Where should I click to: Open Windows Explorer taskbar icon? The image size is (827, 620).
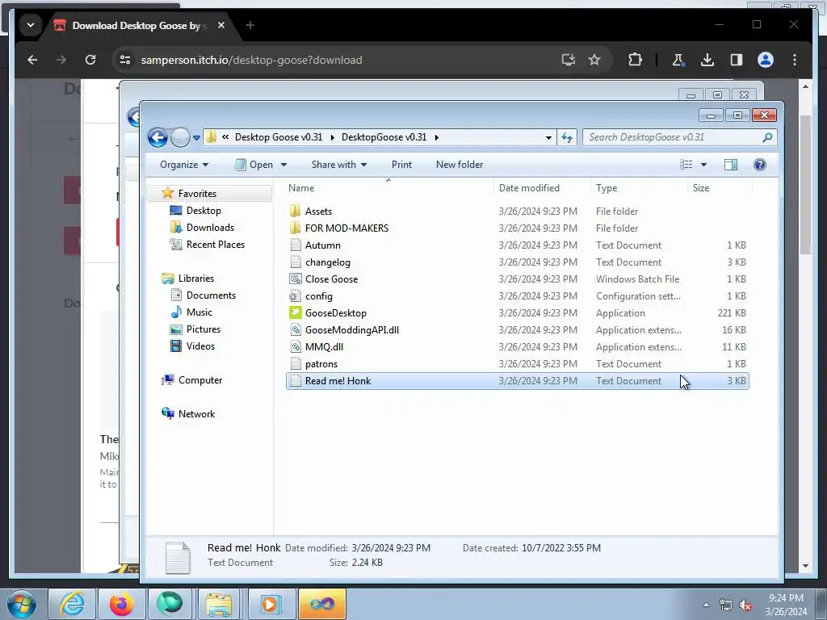pyautogui.click(x=219, y=604)
